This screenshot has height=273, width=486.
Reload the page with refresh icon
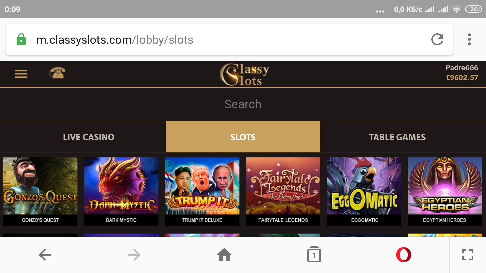(437, 39)
